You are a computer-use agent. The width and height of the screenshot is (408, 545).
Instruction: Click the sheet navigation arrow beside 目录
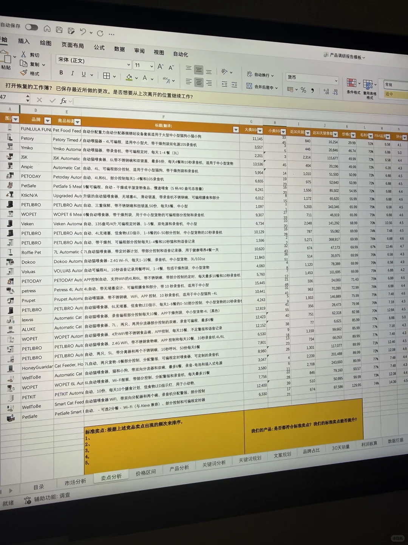(10, 491)
